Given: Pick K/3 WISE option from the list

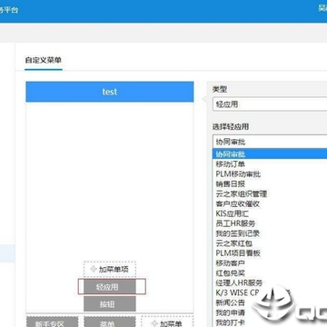Looking at the screenshot, I should pos(238,292).
